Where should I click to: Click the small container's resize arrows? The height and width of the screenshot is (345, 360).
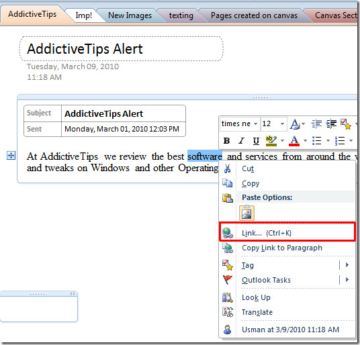coord(73,293)
